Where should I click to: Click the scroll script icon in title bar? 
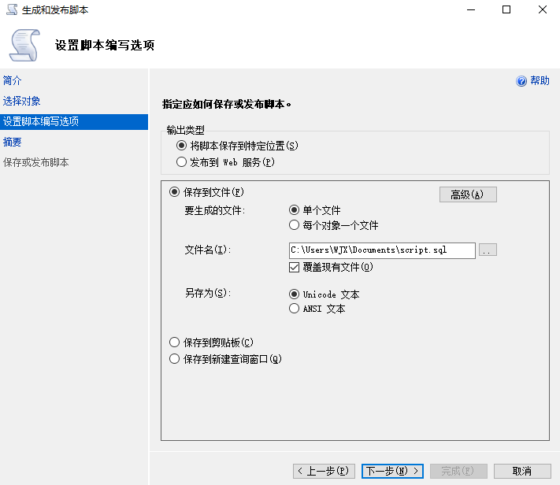pos(12,9)
